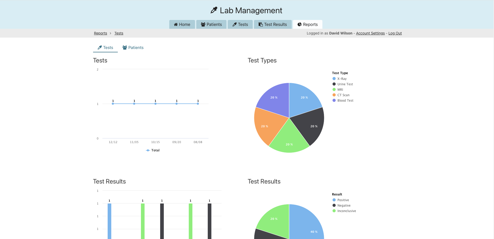Hide Urine Test slice via legend
This screenshot has height=239, width=494.
click(x=345, y=84)
